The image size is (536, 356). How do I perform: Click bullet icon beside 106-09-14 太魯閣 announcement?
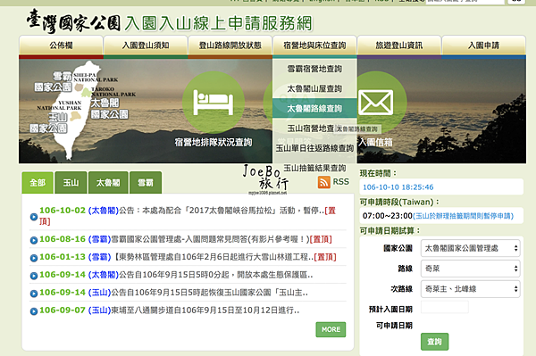tap(34, 276)
